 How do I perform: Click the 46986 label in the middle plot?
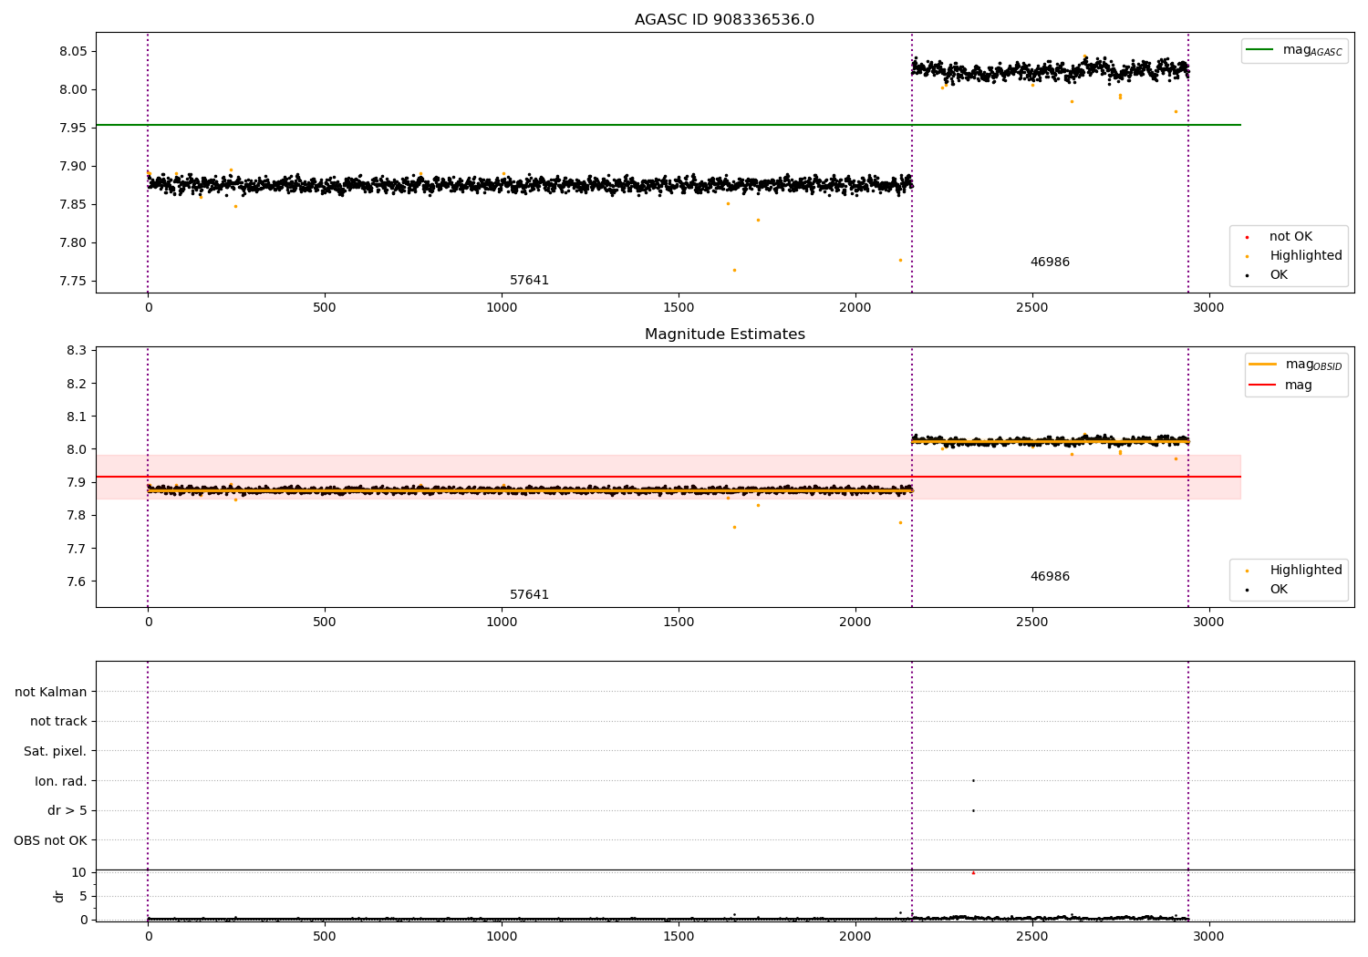coord(1050,577)
